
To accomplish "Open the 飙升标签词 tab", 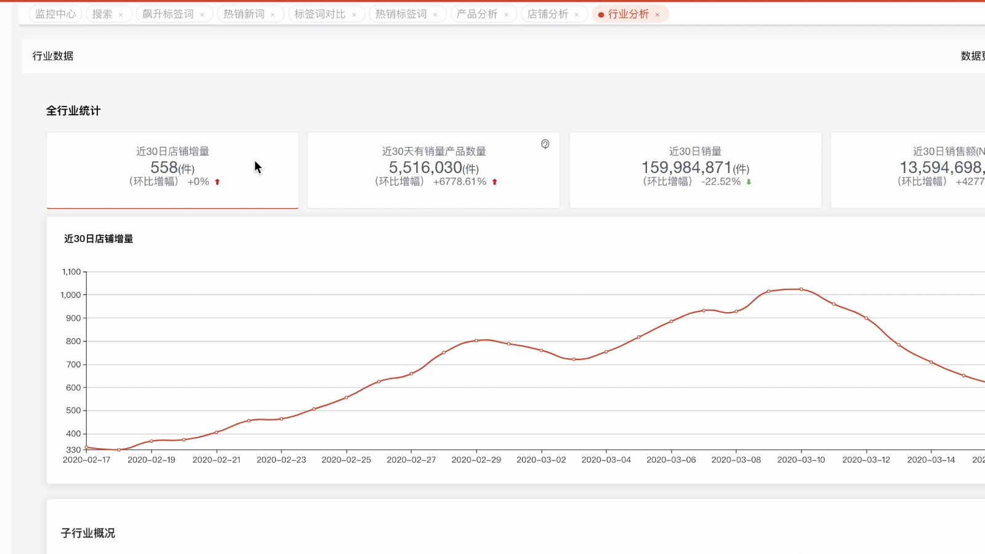I will [x=167, y=14].
